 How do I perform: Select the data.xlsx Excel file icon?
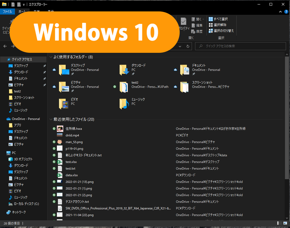coord(60,175)
